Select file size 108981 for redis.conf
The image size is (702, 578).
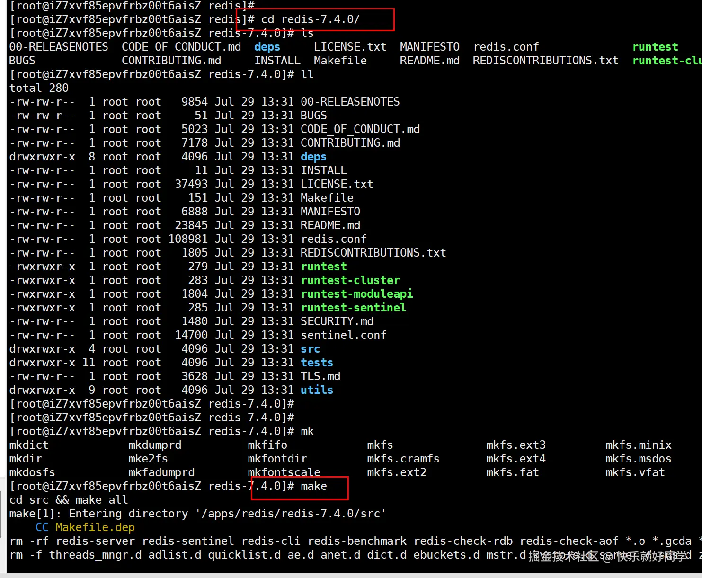tap(188, 239)
